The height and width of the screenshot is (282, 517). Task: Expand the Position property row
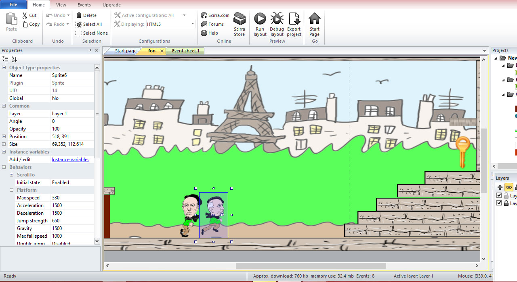coord(4,137)
